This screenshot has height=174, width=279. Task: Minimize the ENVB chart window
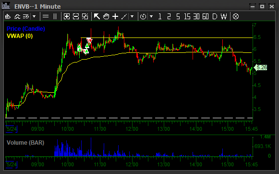253,7
